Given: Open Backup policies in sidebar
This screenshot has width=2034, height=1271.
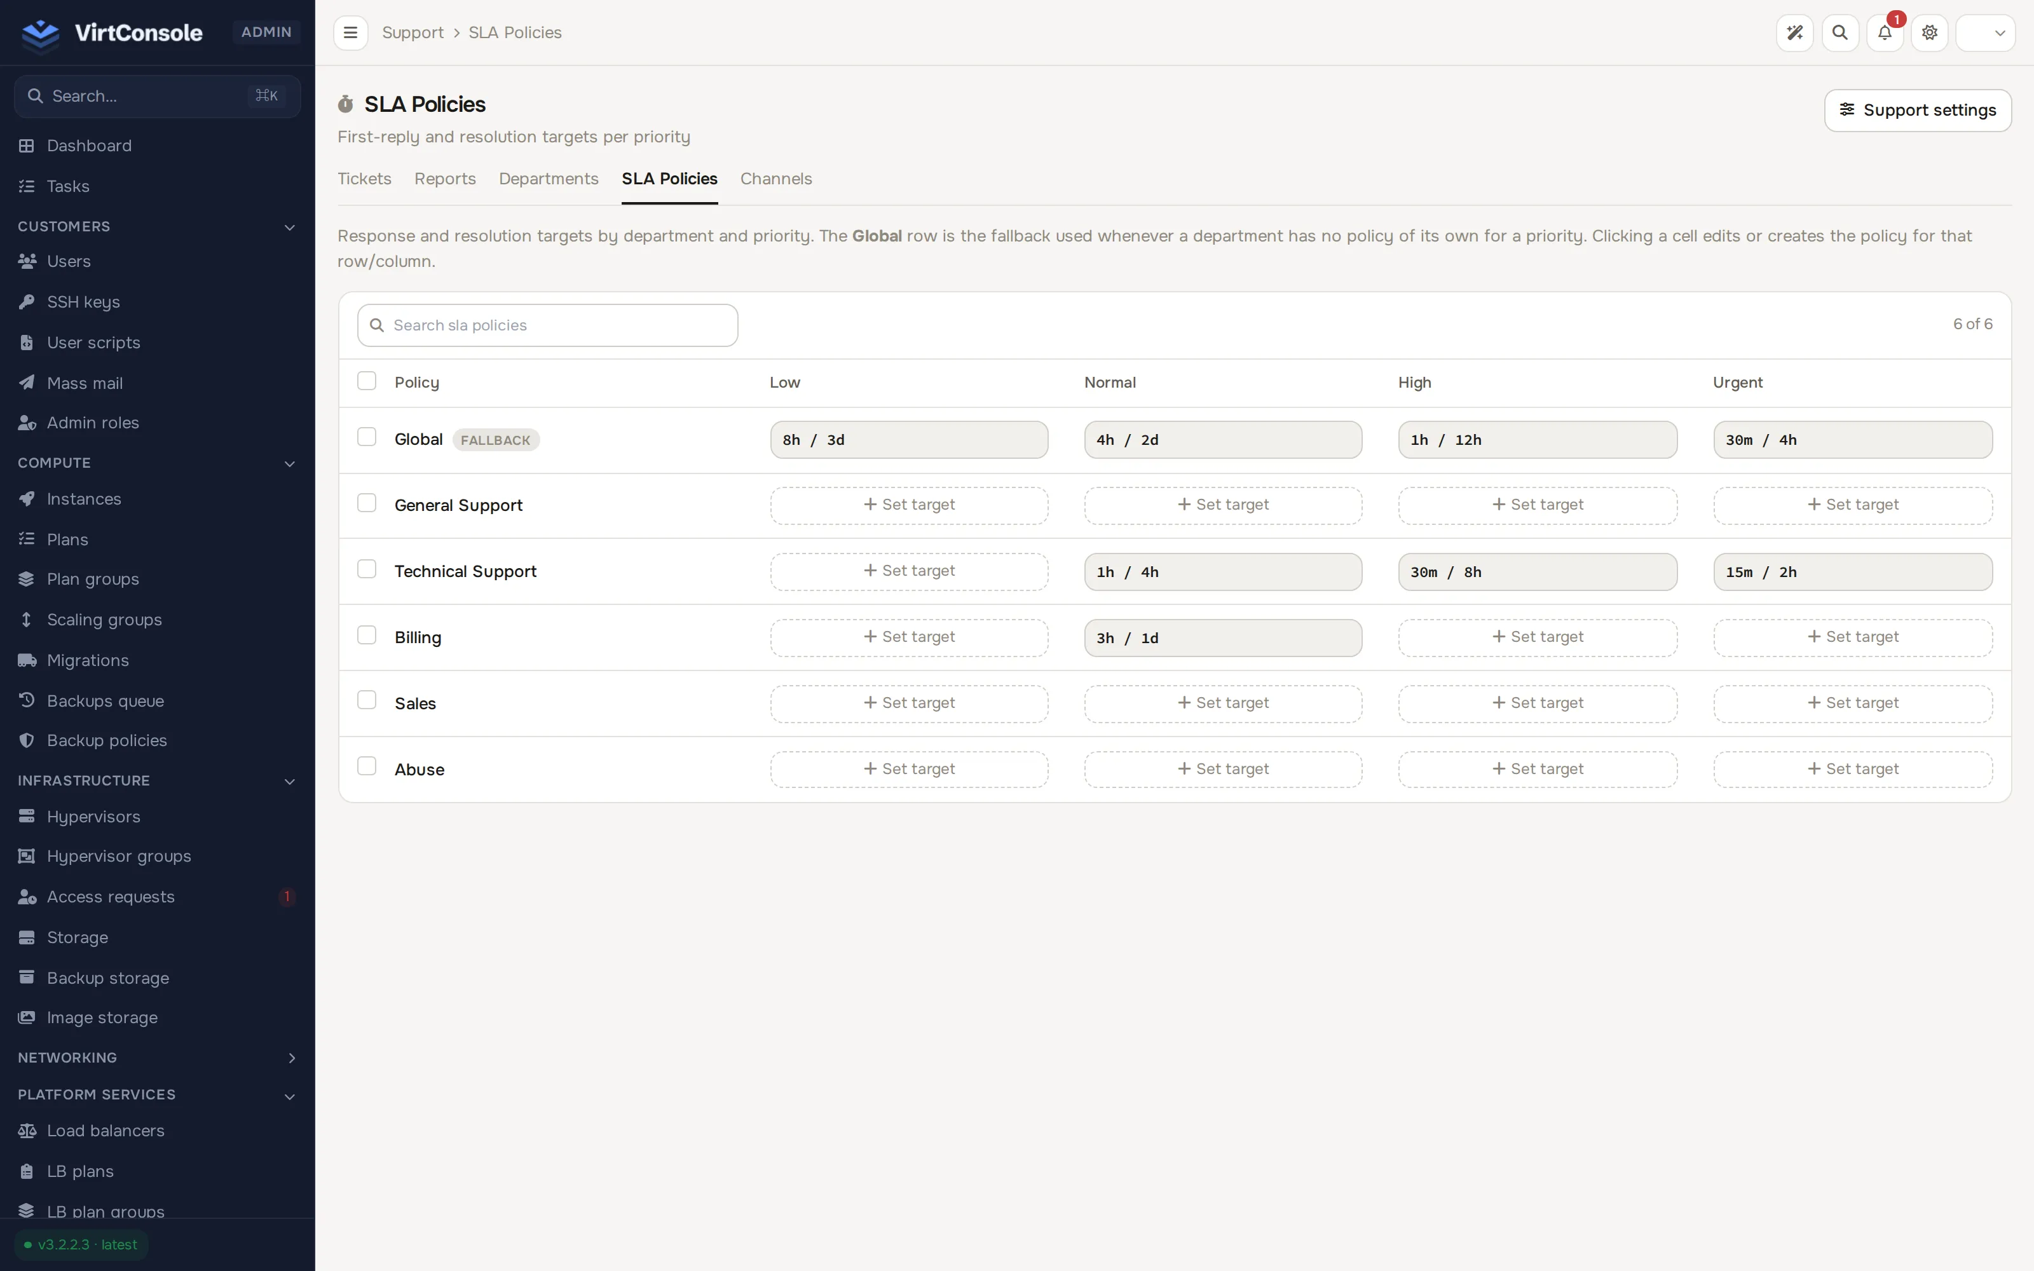Looking at the screenshot, I should pyautogui.click(x=157, y=740).
